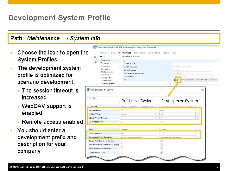Image resolution: width=228 pixels, height=171 pixels.
Task: Uncheck Local Access Only for Productive System
Action: coord(122,122)
